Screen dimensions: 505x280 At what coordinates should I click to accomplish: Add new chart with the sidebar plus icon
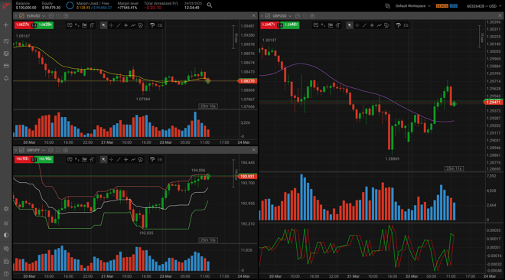tap(6, 24)
